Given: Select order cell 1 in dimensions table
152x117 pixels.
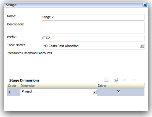Looking at the screenshot, I should (x=14, y=92).
